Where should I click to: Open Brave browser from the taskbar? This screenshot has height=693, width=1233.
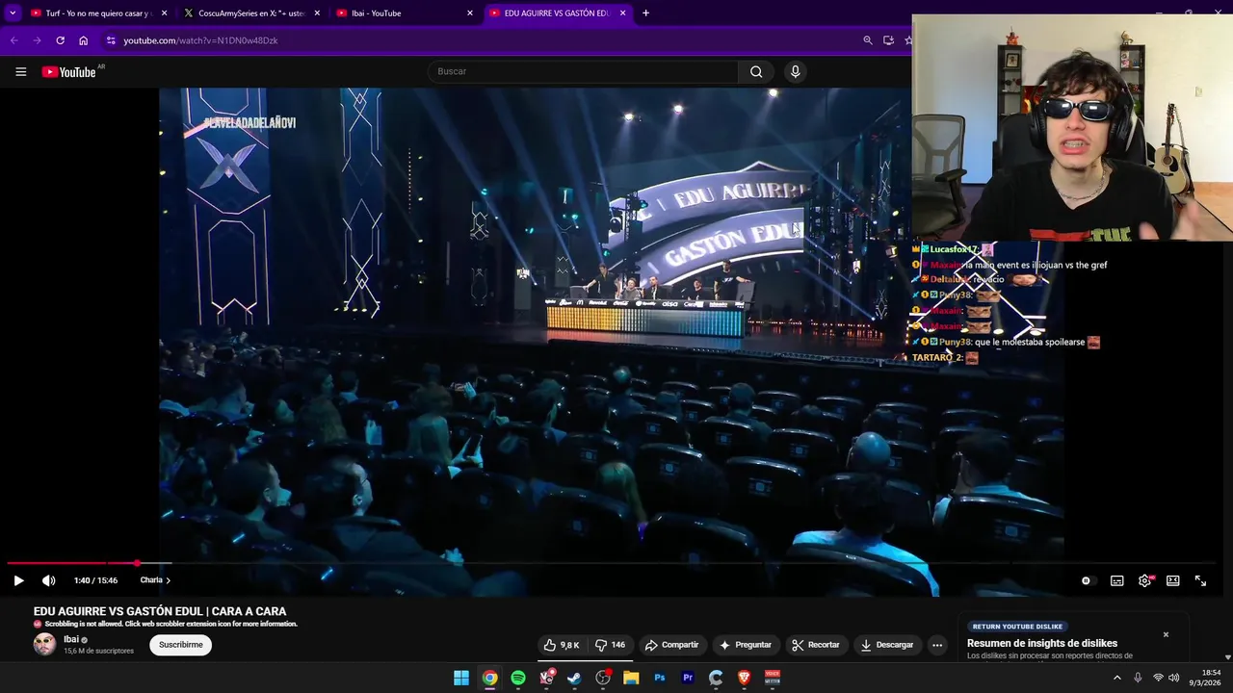(744, 678)
